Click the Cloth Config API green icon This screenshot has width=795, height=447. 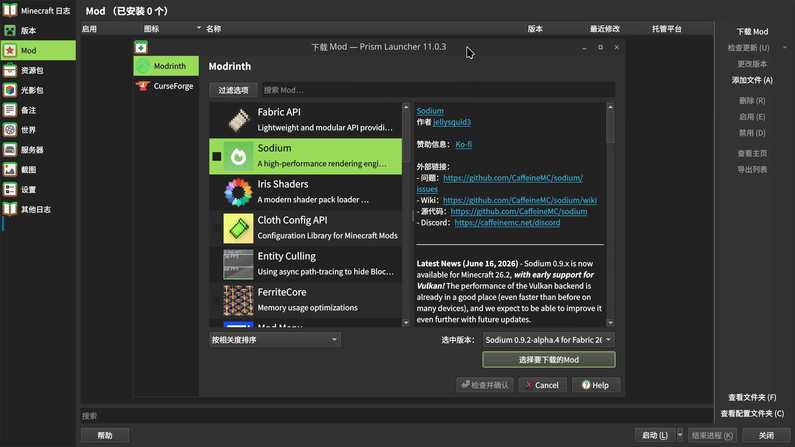point(238,228)
